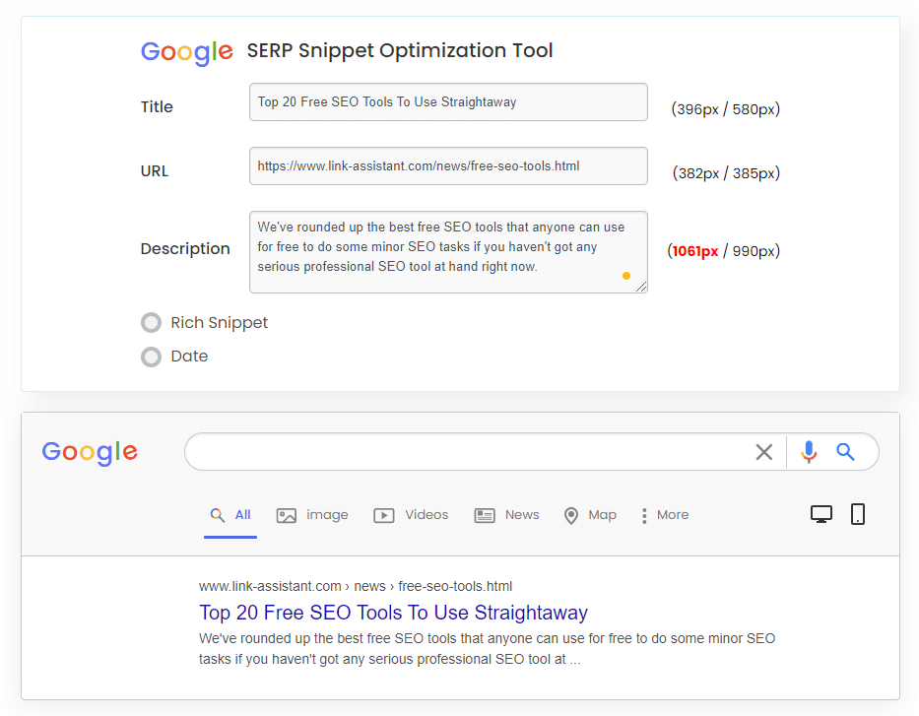Open the image tab label
Screen dimensions: 919x716
pos(327,515)
